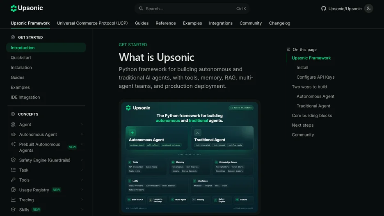The width and height of the screenshot is (384, 216).
Task: Click the Traditional Agent terminal icon in diagram
Action: click(198, 132)
